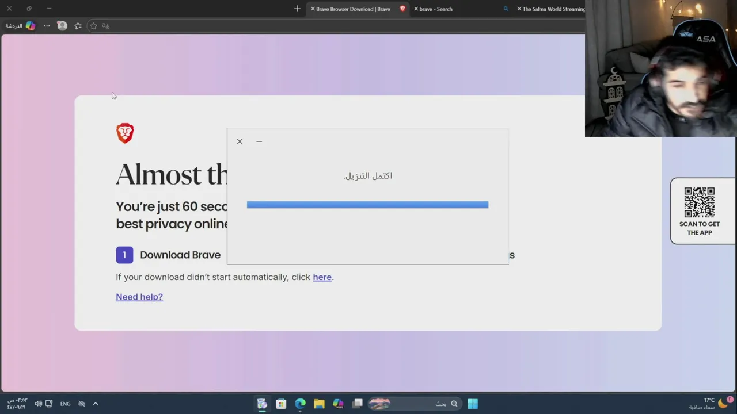Image resolution: width=737 pixels, height=414 pixels.
Task: Open volume control in system tray
Action: point(38,404)
